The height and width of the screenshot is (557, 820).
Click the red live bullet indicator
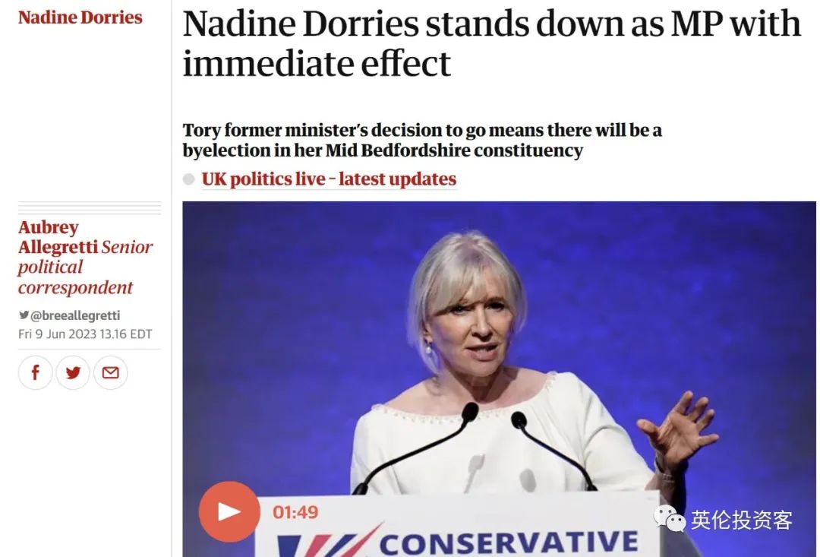tap(188, 179)
